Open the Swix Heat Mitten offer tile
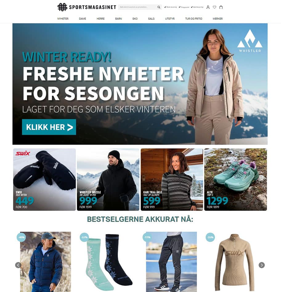Viewport: 281px width, 292px height. tap(44, 179)
